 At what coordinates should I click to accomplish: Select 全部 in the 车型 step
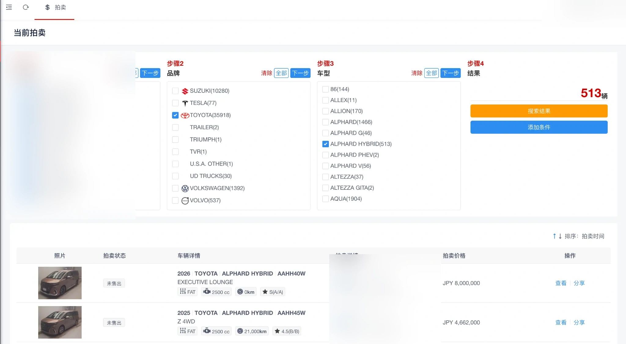(x=432, y=73)
